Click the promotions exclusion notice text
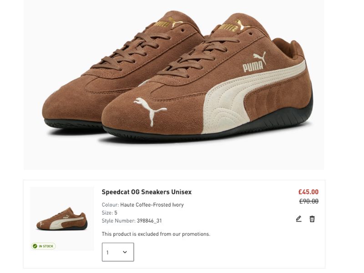 click(156, 234)
